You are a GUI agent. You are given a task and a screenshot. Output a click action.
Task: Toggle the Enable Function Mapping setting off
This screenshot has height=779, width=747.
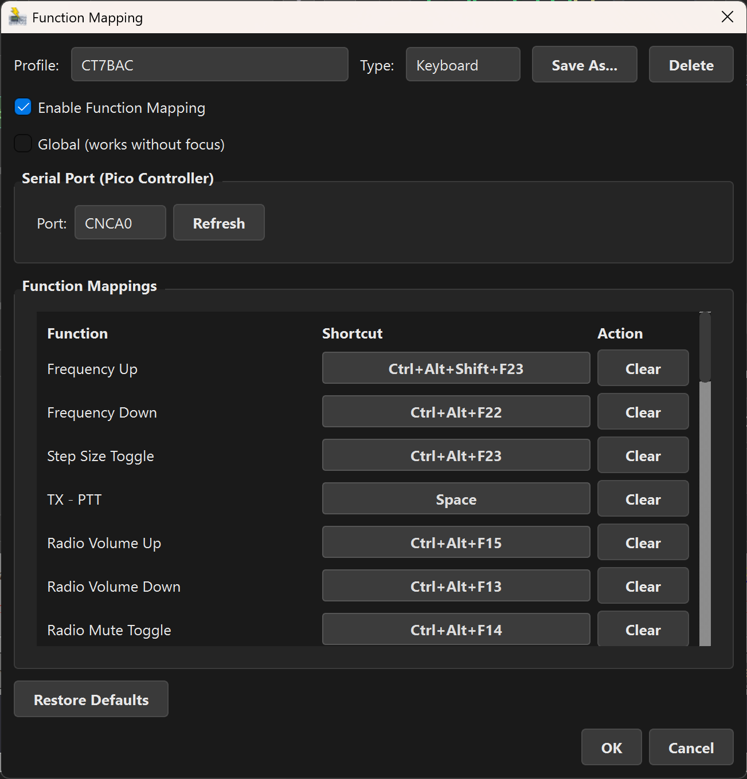(x=23, y=107)
